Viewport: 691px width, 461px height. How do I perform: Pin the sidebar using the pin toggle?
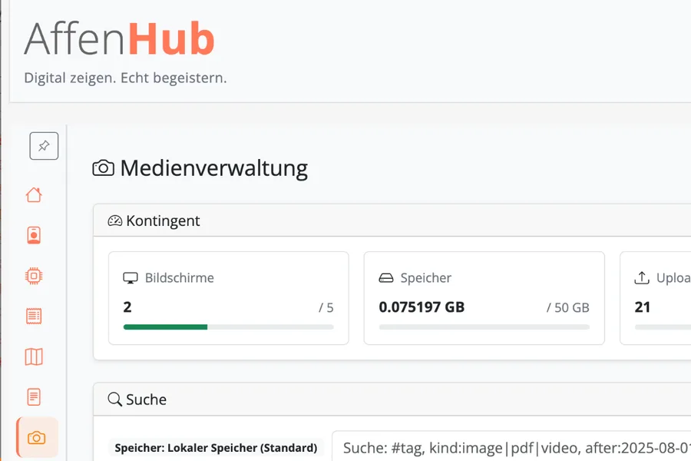point(44,146)
